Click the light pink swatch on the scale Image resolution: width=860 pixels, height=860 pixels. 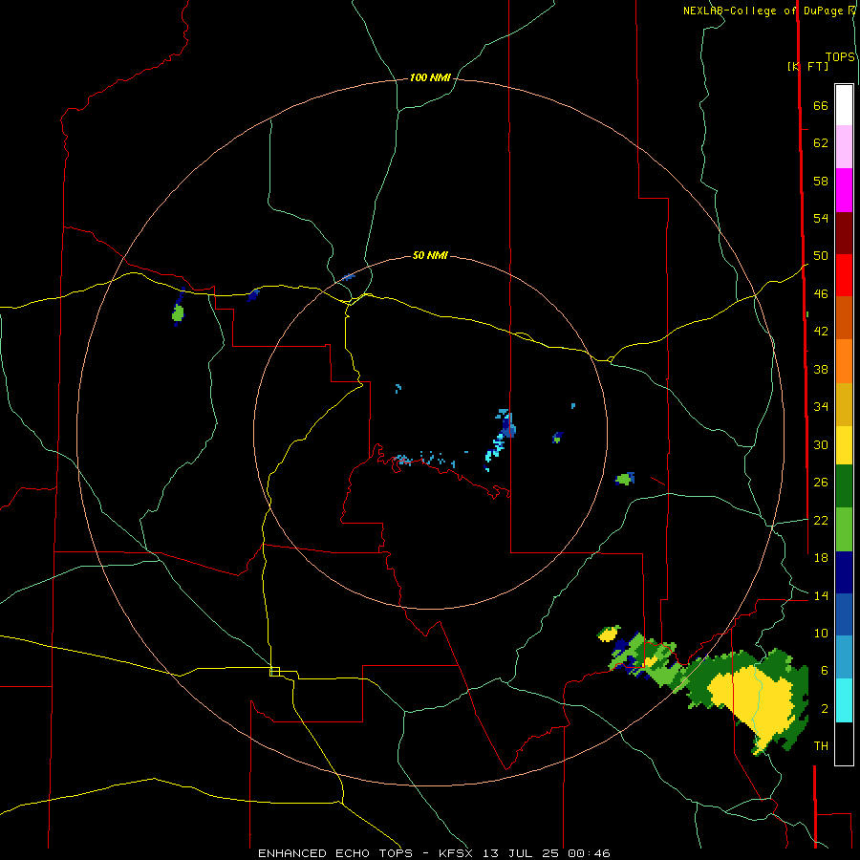click(844, 147)
